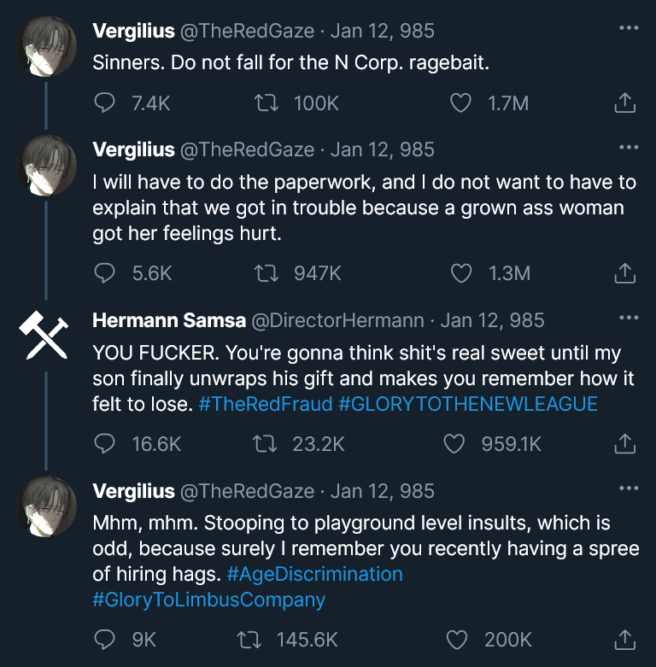Open more options on first tweet
The width and height of the screenshot is (656, 667).
pyautogui.click(x=628, y=29)
